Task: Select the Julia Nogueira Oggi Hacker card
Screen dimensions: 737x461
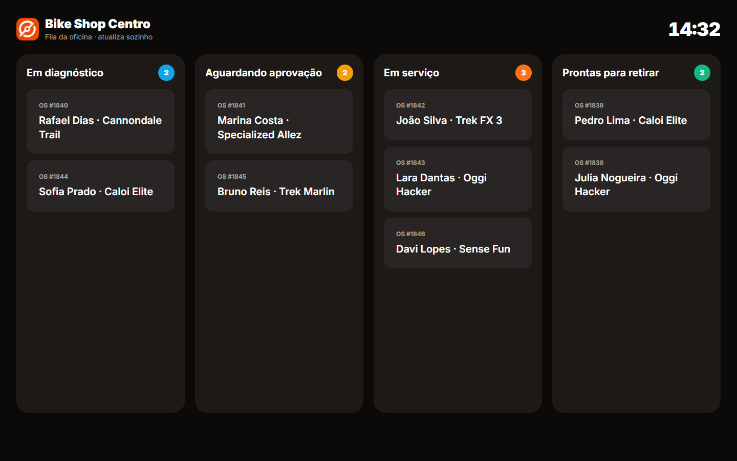Action: coord(636,179)
